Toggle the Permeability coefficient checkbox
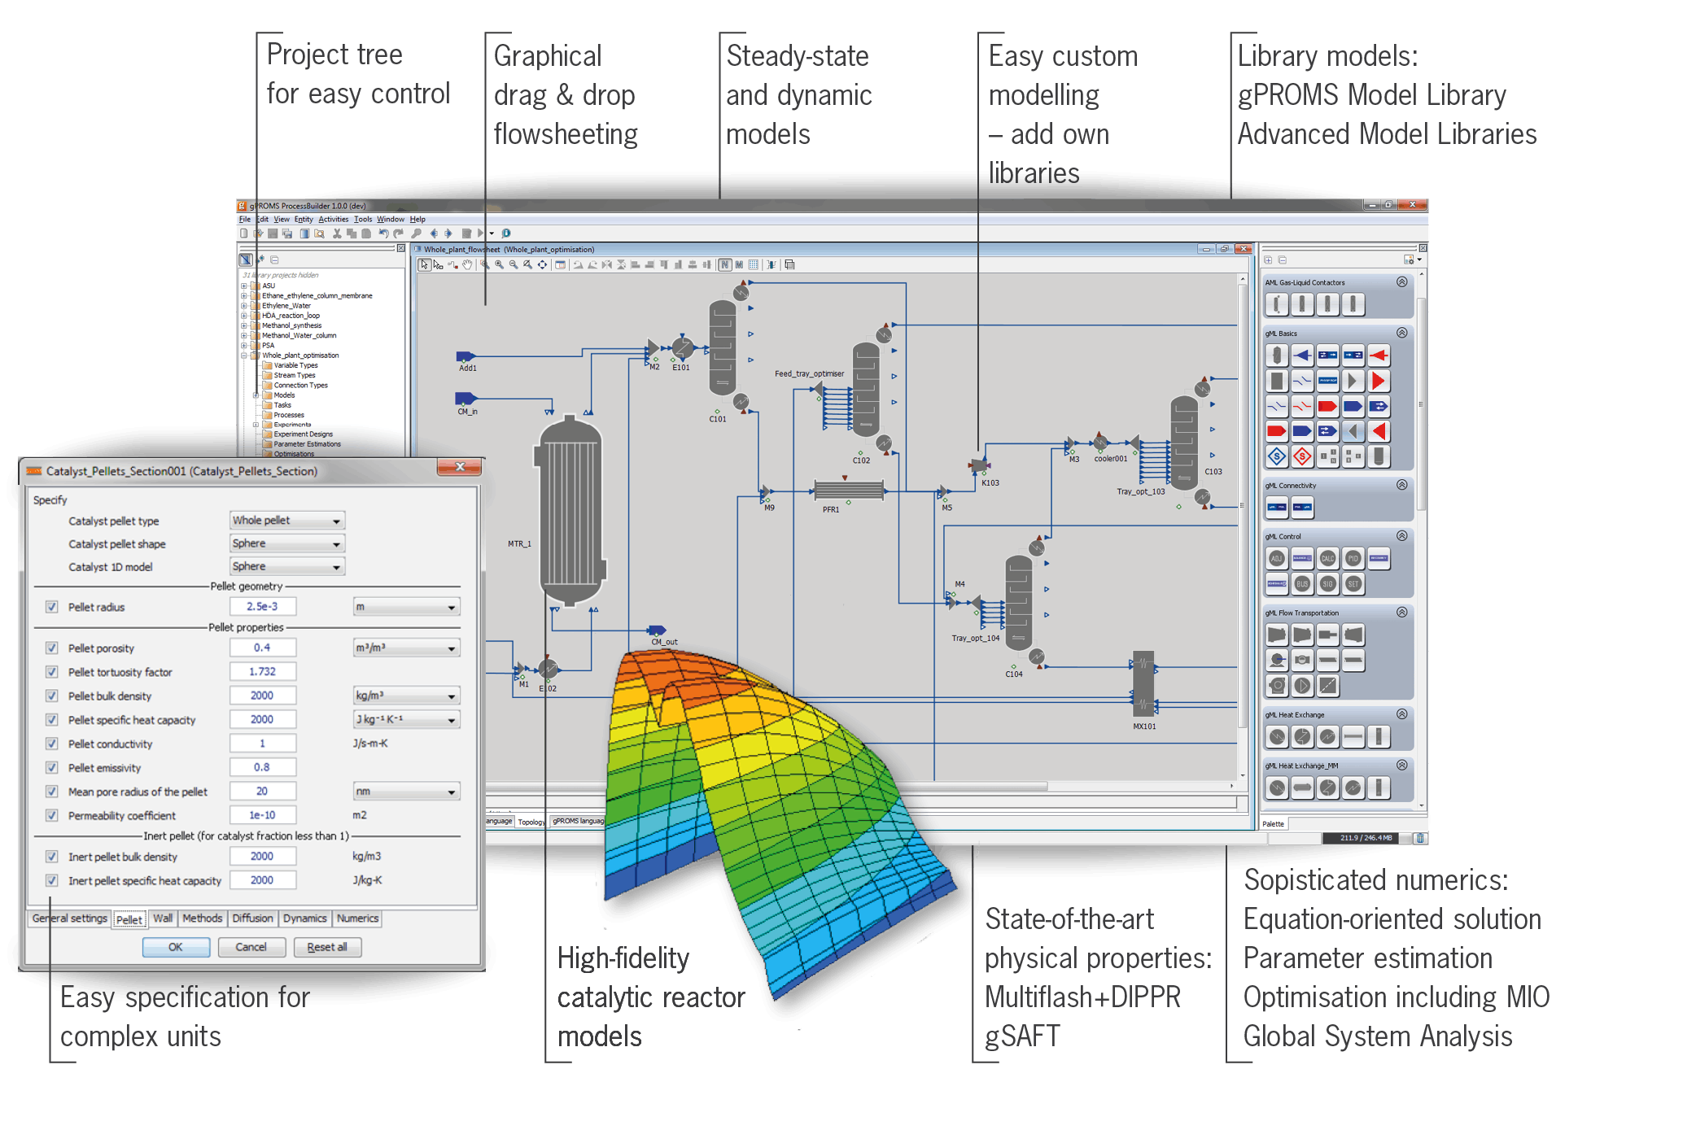The width and height of the screenshot is (1696, 1130). [x=52, y=815]
